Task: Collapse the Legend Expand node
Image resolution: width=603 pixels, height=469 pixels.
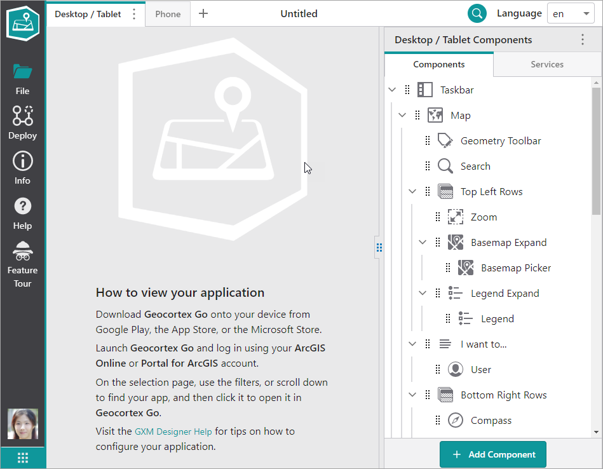Action: 423,293
